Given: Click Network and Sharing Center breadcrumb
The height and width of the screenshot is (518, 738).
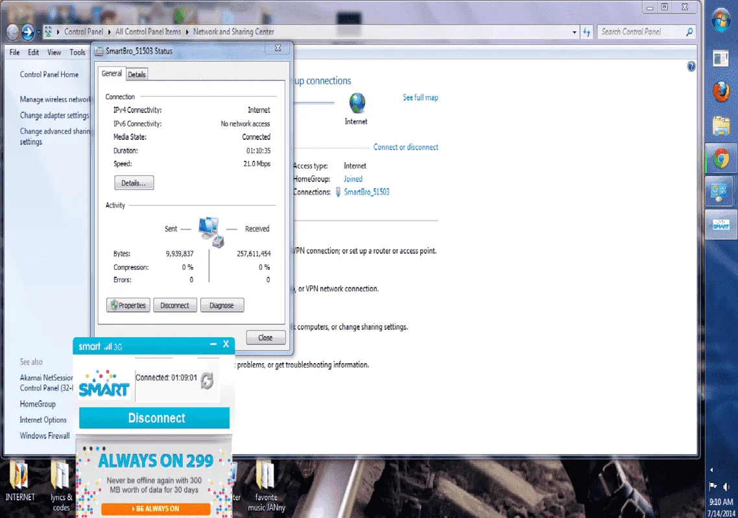Looking at the screenshot, I should tap(233, 32).
